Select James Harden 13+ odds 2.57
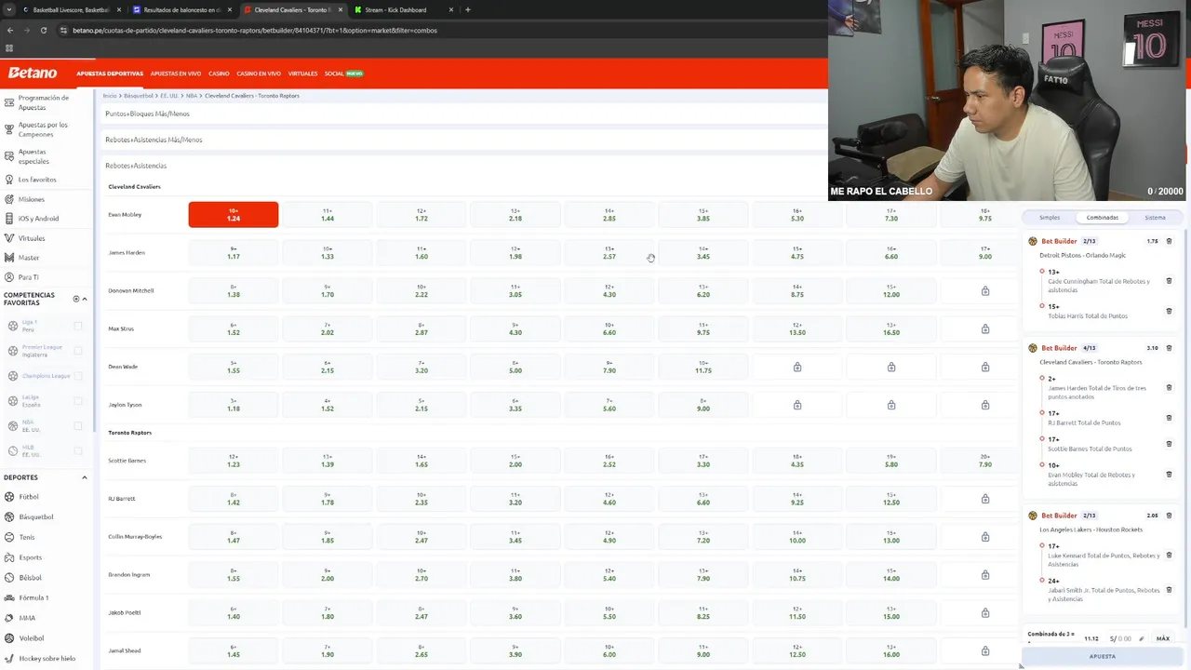The height and width of the screenshot is (670, 1191). tap(609, 253)
